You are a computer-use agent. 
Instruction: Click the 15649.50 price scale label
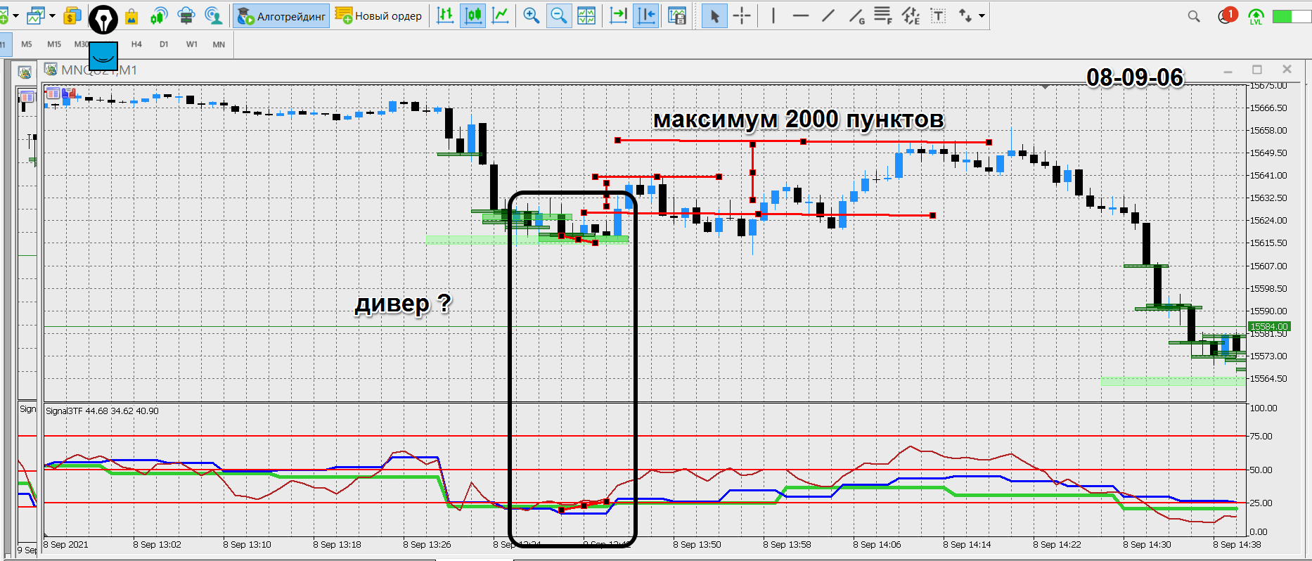coord(1268,153)
